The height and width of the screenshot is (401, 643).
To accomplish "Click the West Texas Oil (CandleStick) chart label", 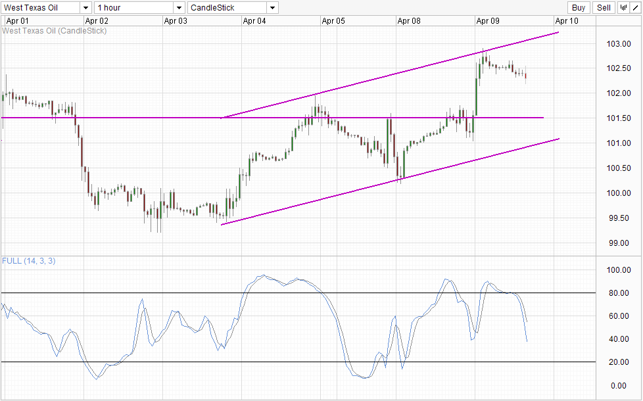I will pos(55,31).
